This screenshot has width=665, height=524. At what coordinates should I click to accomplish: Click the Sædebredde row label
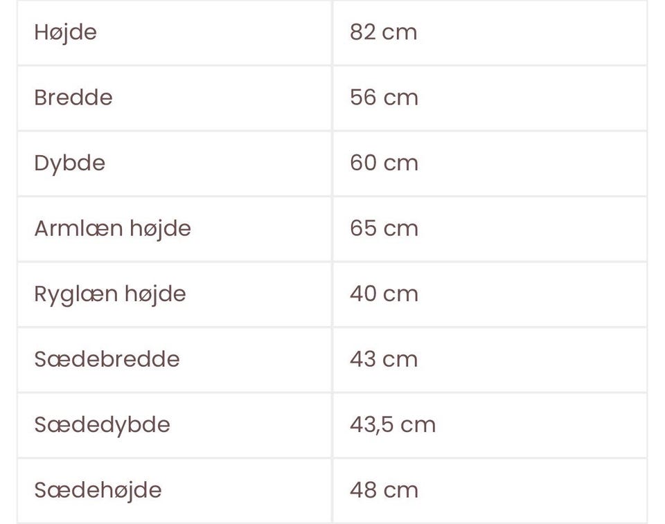tap(107, 359)
